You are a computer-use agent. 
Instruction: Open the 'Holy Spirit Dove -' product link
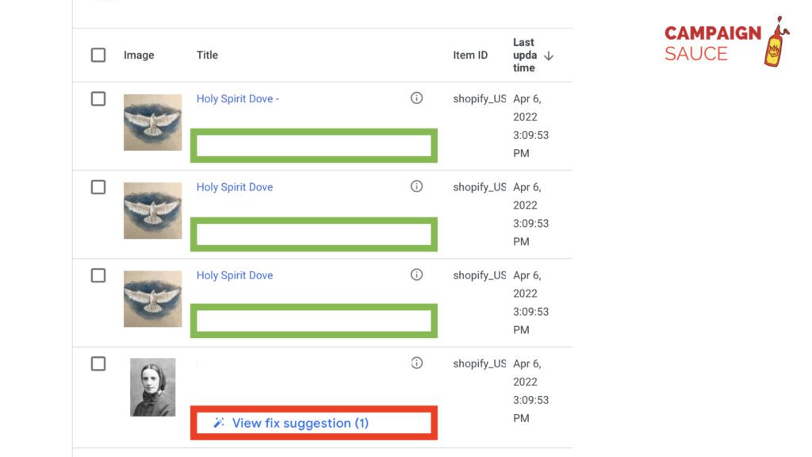238,98
